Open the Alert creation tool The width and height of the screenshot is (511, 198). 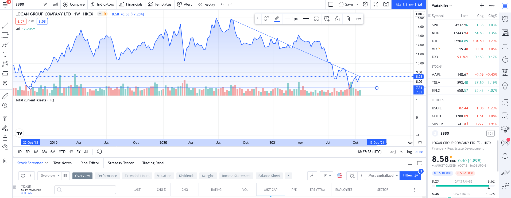pos(184,4)
